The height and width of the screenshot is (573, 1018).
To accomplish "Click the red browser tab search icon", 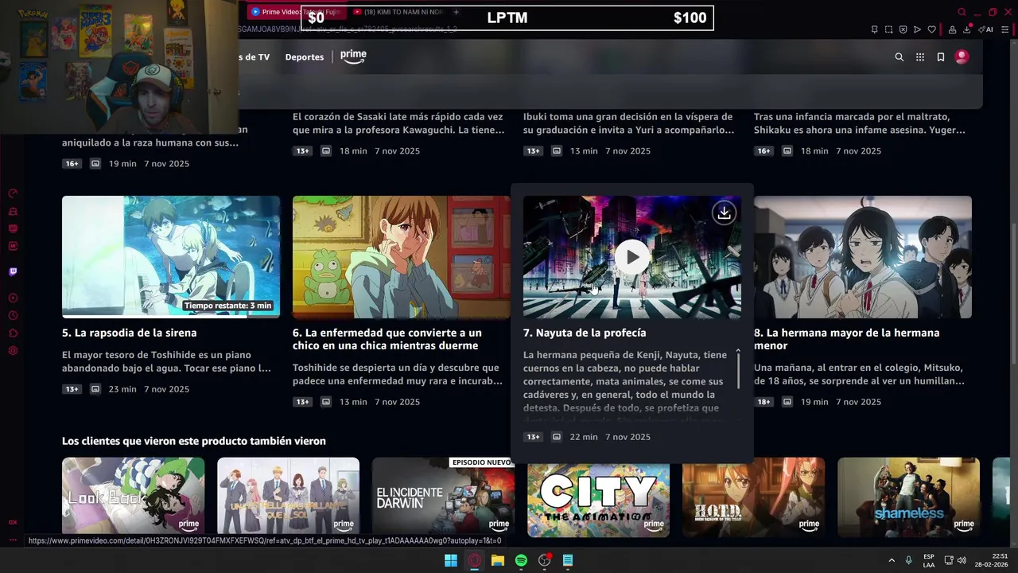I will (x=962, y=12).
